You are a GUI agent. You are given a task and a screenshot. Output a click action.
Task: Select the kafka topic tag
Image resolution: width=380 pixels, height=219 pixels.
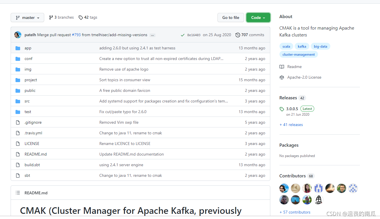(302, 46)
